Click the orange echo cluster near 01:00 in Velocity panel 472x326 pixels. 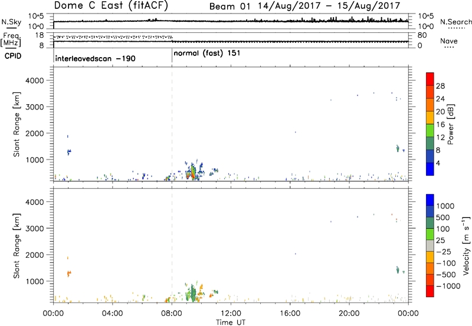click(69, 273)
